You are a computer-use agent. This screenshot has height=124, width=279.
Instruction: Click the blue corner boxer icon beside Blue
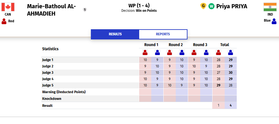point(274,21)
